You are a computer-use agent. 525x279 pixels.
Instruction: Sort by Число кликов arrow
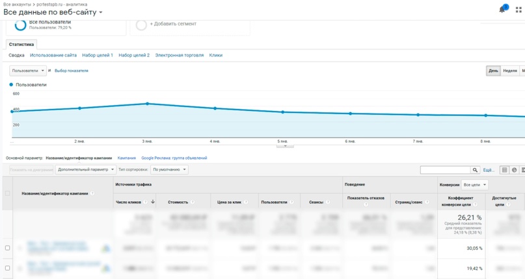tap(153, 202)
